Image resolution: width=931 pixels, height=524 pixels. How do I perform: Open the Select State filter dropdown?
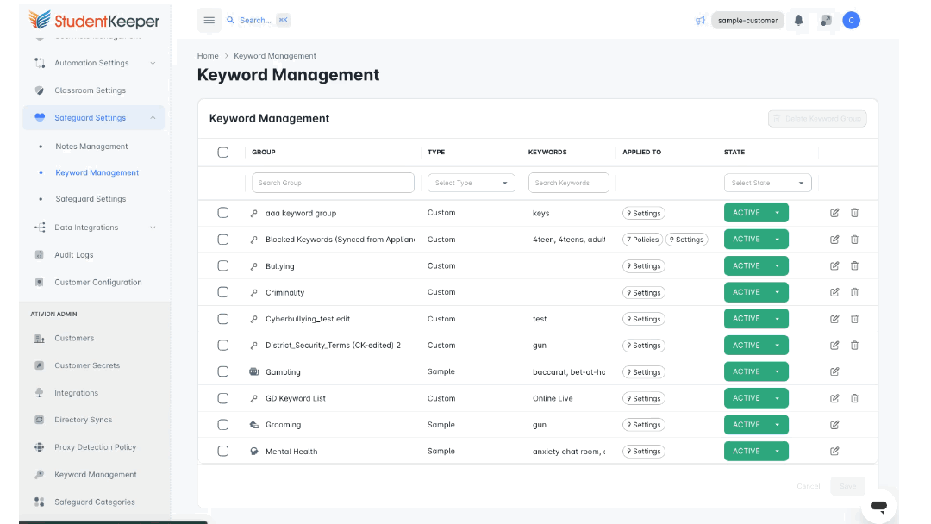[767, 183]
